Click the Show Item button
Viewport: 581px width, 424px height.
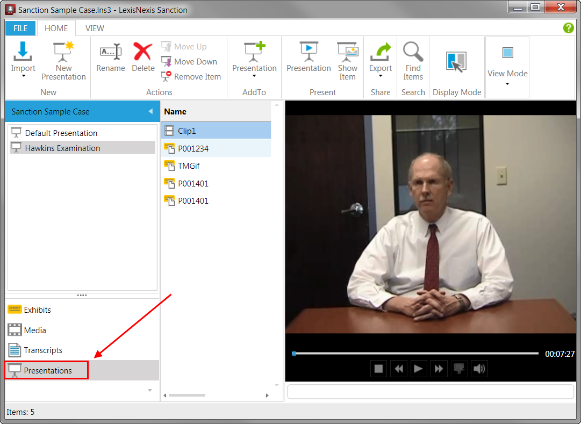[347, 61]
